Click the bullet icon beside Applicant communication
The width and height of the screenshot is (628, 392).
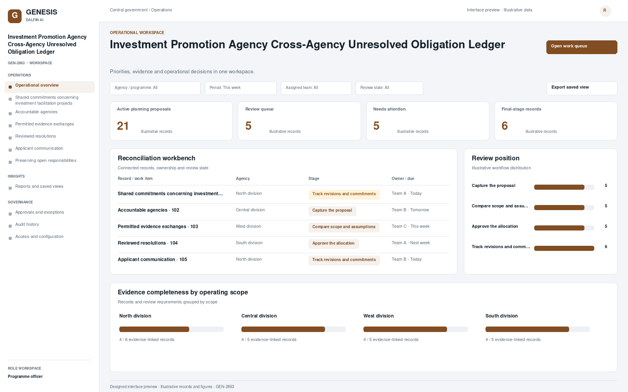click(x=10, y=150)
